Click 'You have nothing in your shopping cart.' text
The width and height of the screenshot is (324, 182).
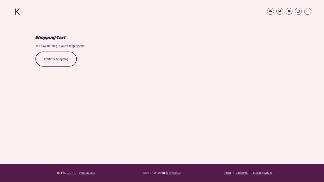click(x=60, y=46)
